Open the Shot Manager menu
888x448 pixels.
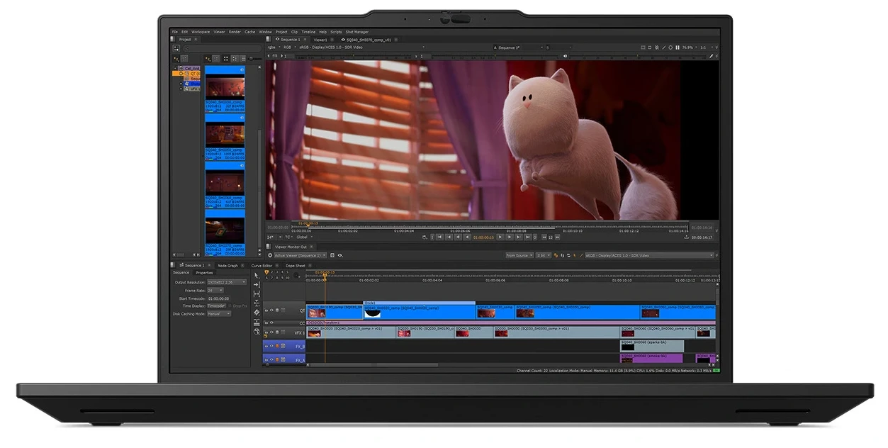pyautogui.click(x=357, y=32)
